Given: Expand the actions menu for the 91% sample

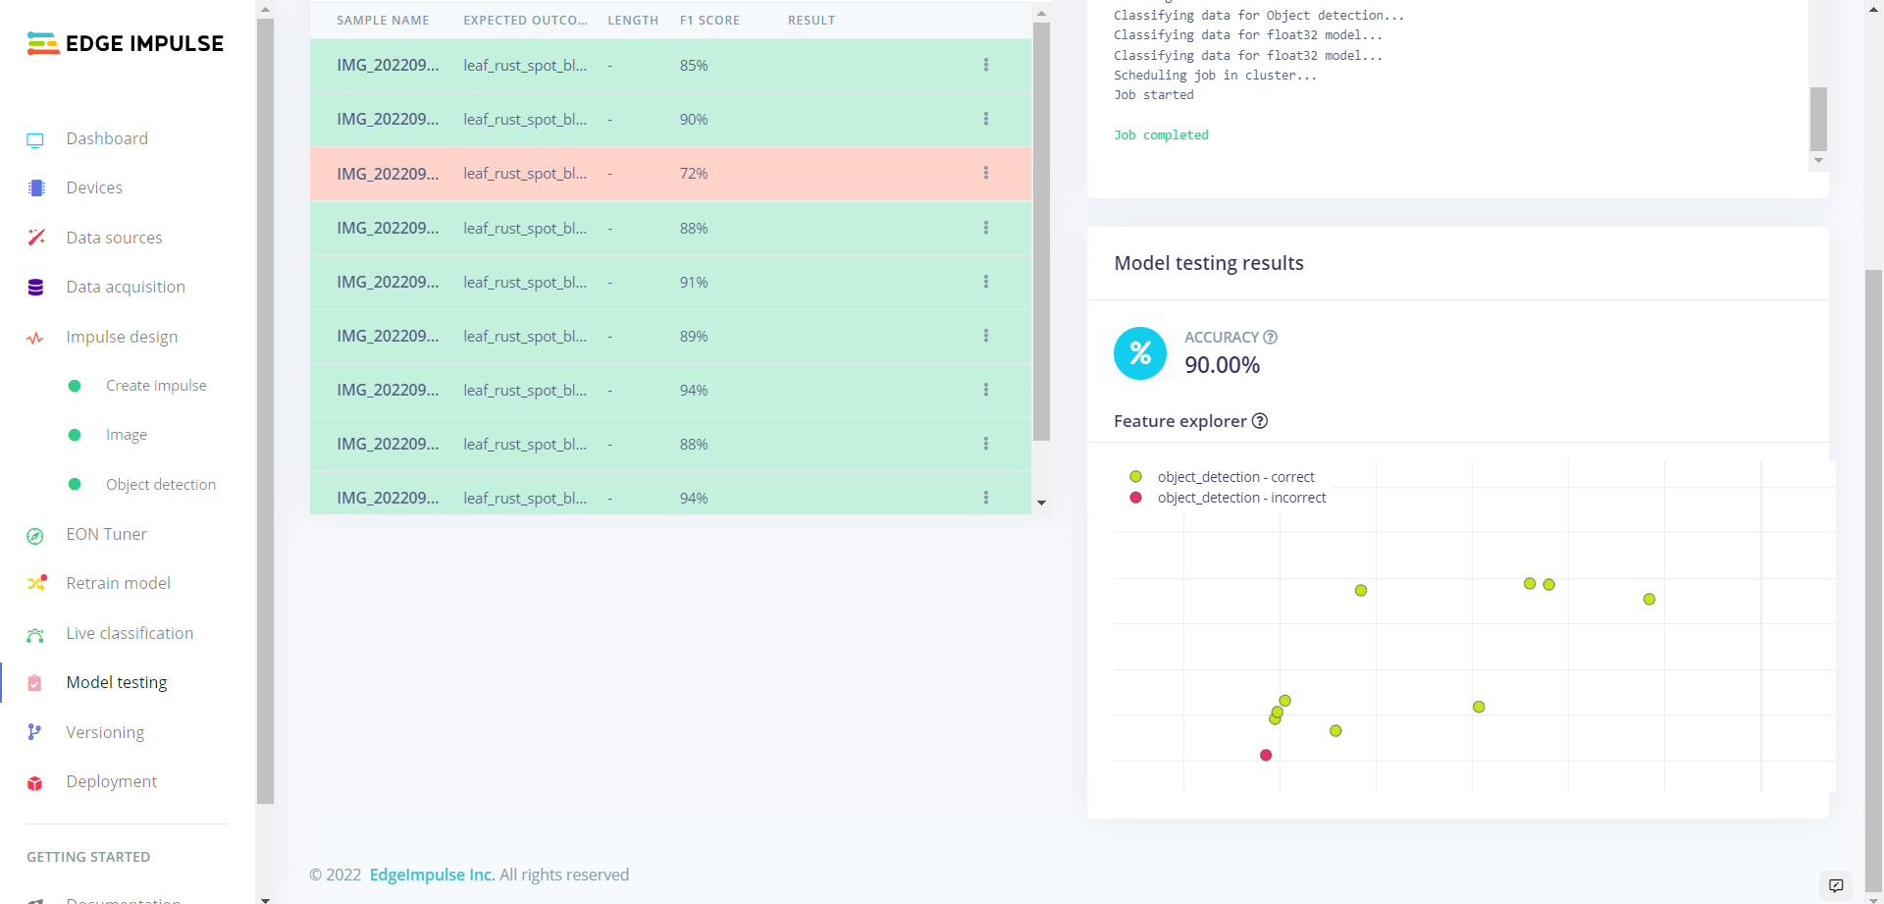Looking at the screenshot, I should (985, 283).
